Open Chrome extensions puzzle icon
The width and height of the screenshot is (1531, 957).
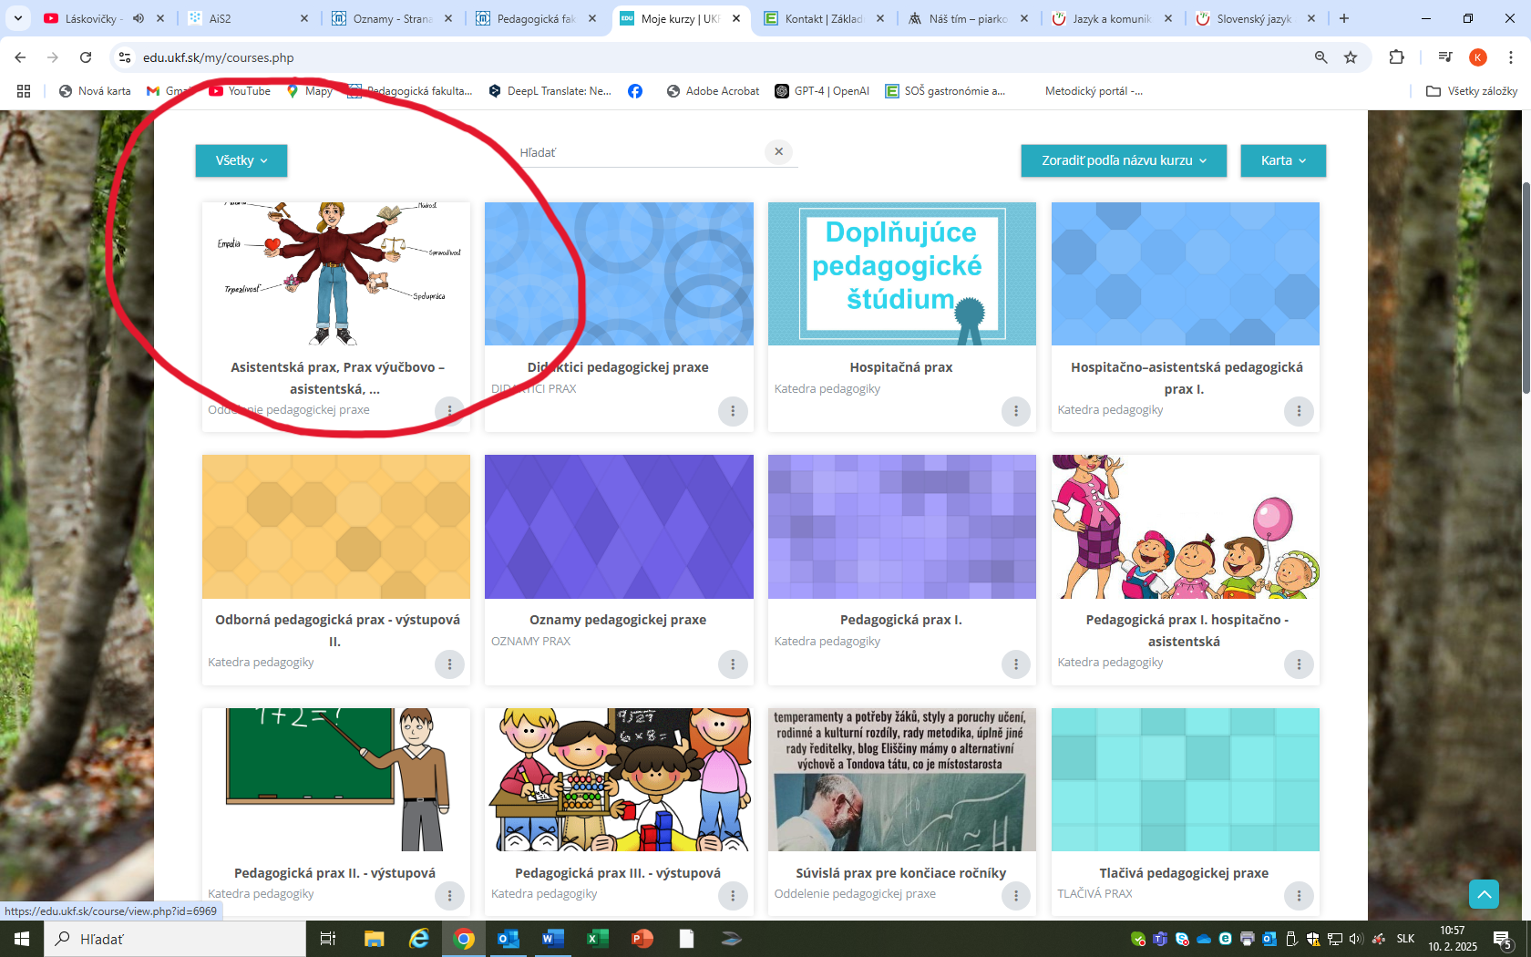[x=1396, y=57]
